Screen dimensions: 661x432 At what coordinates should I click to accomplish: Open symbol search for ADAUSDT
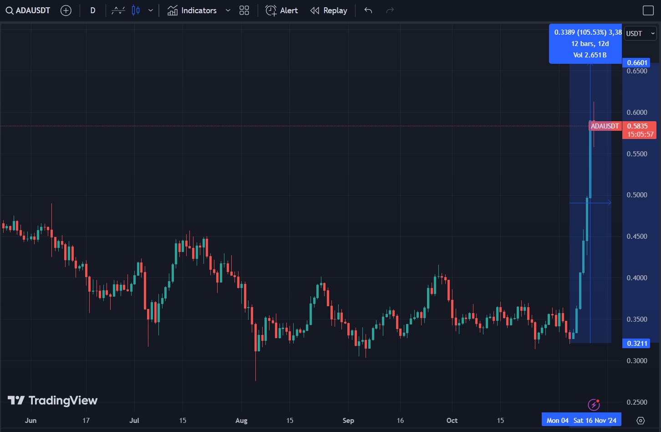coord(28,10)
